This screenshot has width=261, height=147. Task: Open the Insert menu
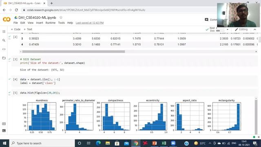tap(40, 23)
